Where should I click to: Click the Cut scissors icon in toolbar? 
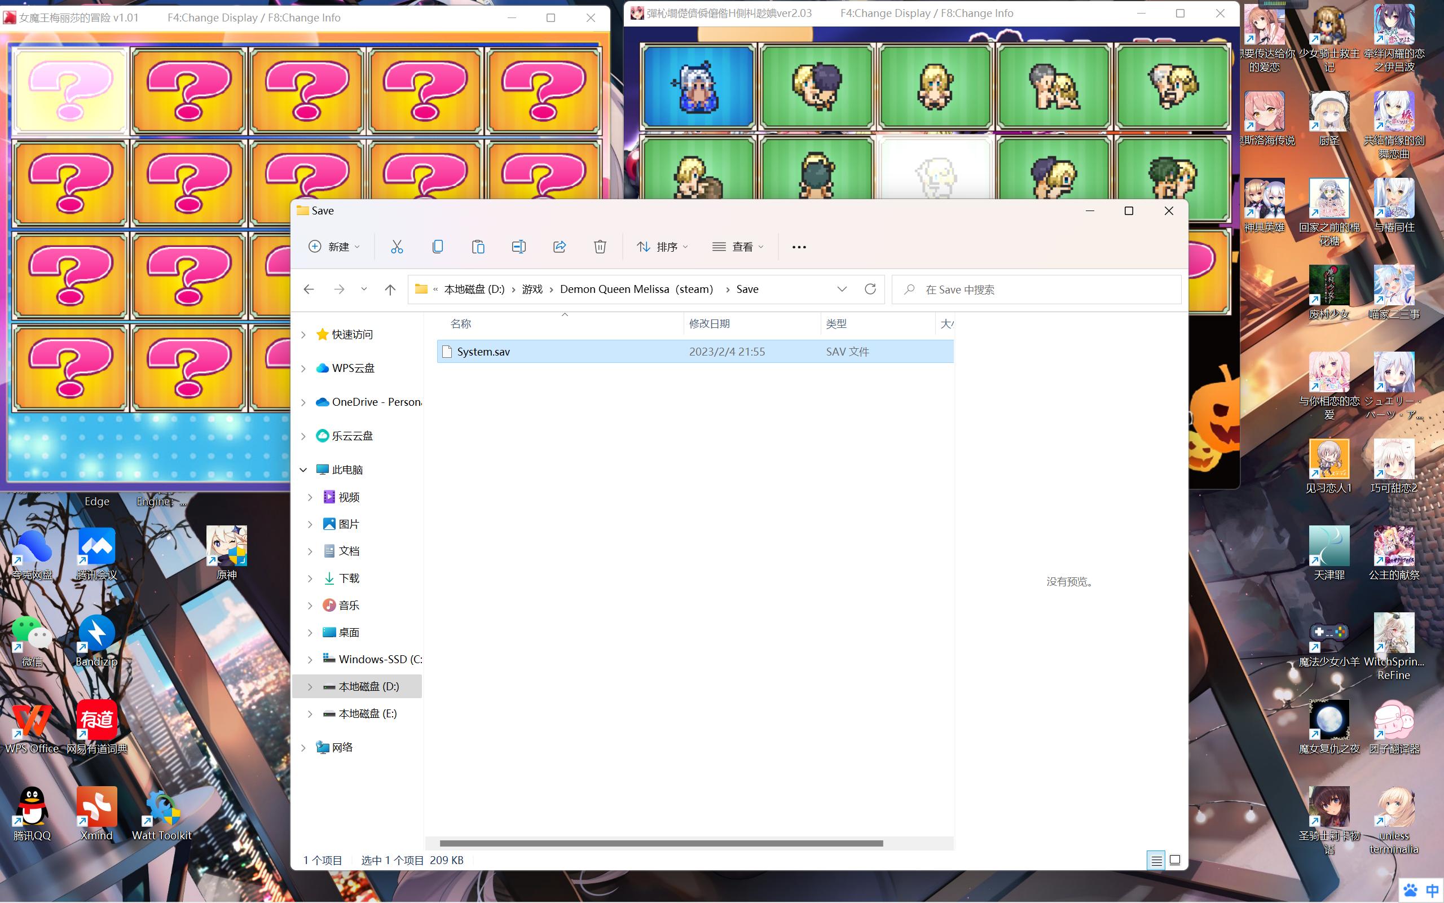click(397, 247)
